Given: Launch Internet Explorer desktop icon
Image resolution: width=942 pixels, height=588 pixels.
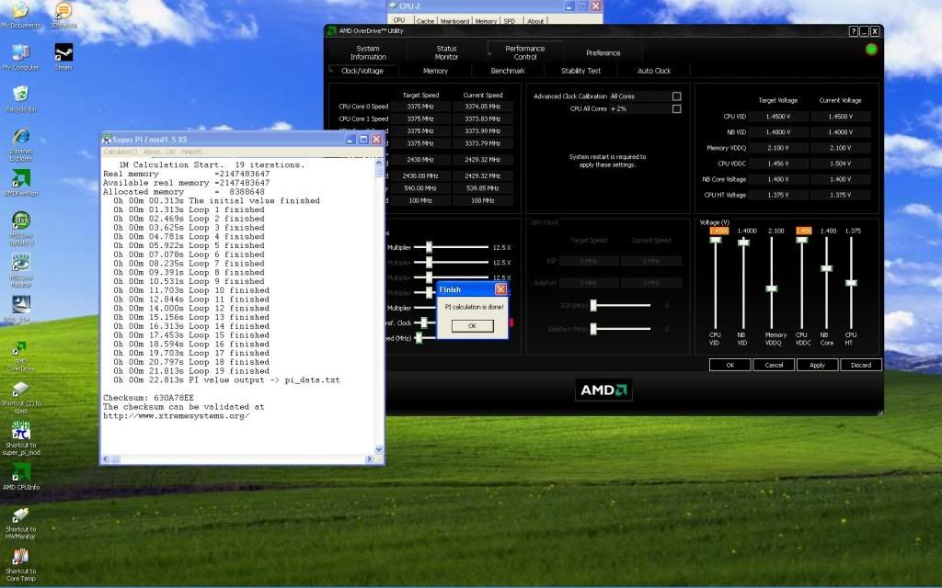Looking at the screenshot, I should click(20, 144).
